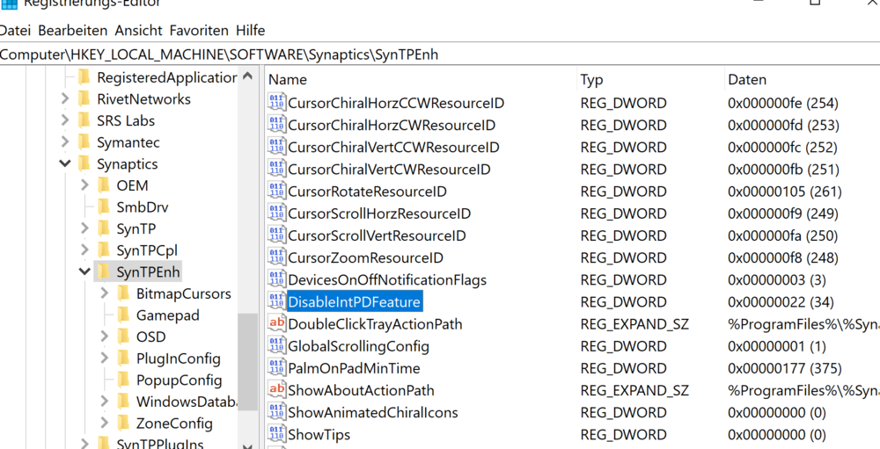Expand the SRS Labs key

click(x=65, y=121)
